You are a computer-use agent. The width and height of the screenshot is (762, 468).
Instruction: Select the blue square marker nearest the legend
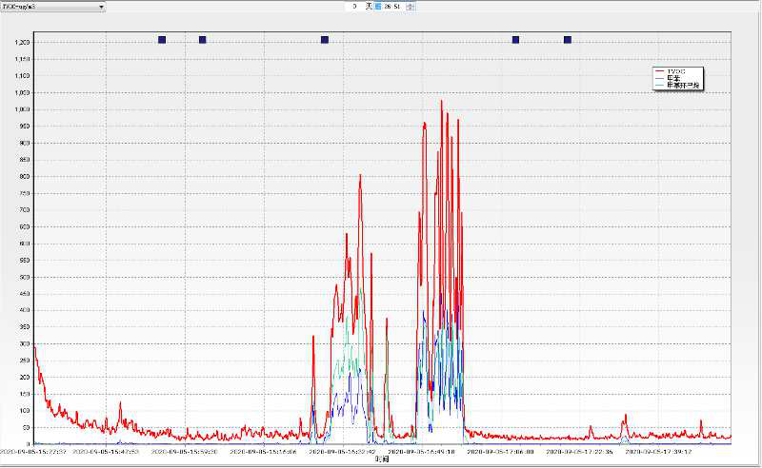pos(568,40)
